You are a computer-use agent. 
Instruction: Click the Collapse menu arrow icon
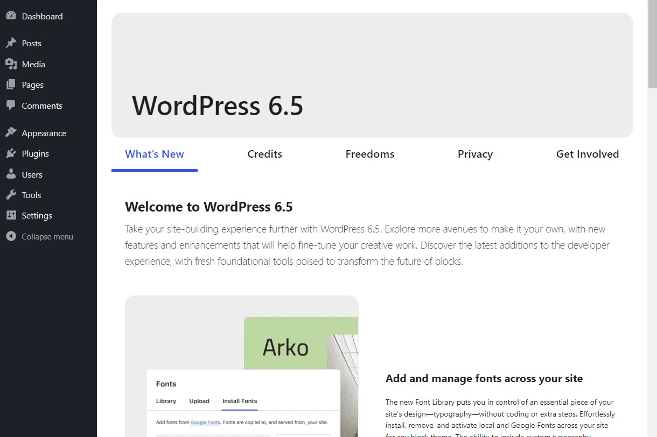pos(11,236)
